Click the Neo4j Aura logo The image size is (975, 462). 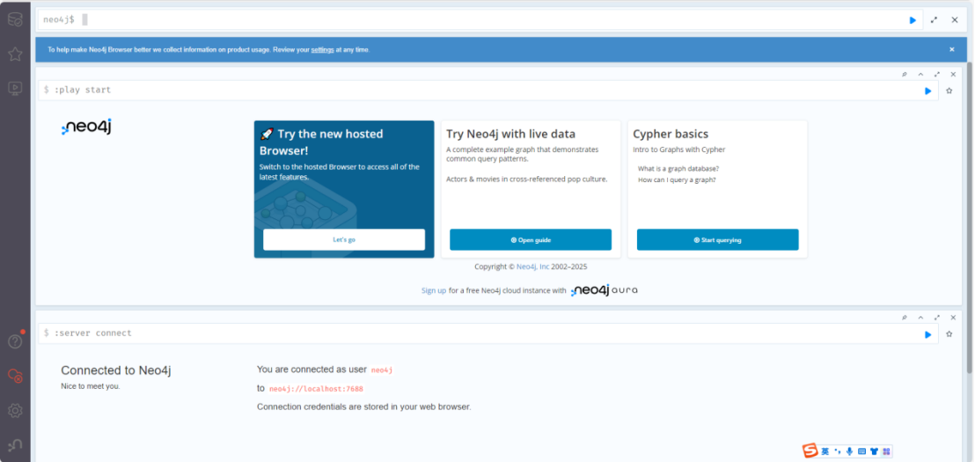pyautogui.click(x=605, y=290)
